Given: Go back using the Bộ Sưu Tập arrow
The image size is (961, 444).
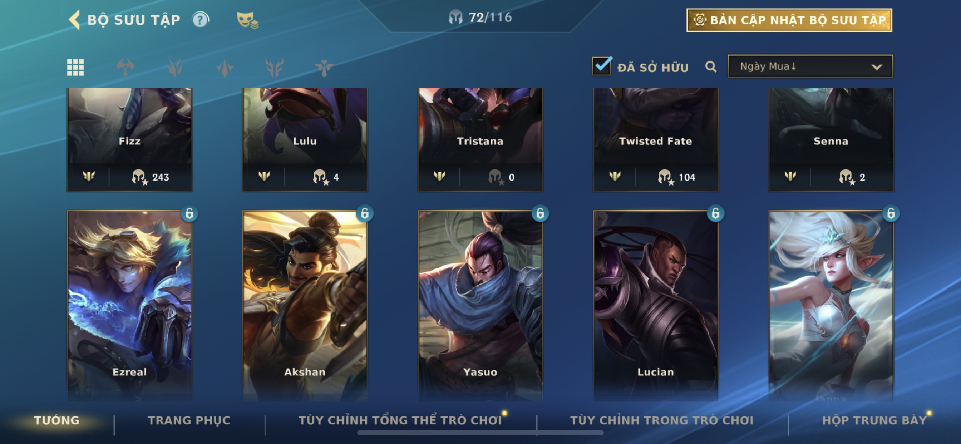Looking at the screenshot, I should (x=74, y=20).
